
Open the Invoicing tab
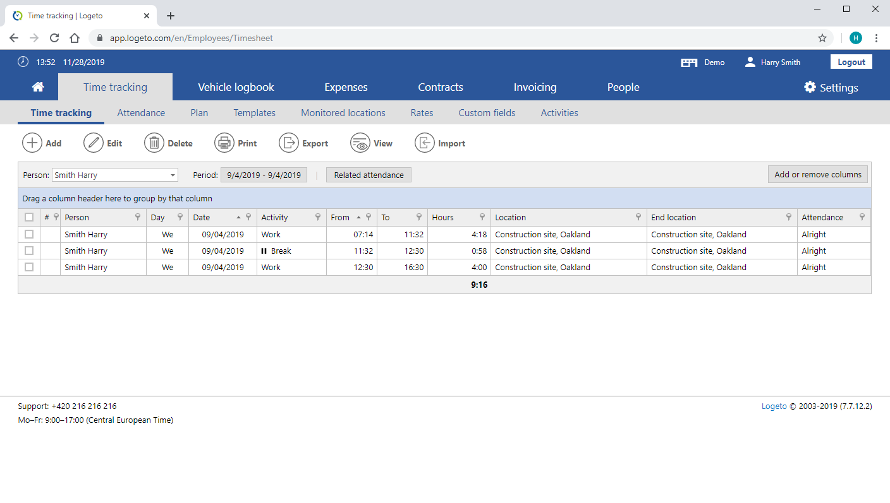(x=535, y=87)
